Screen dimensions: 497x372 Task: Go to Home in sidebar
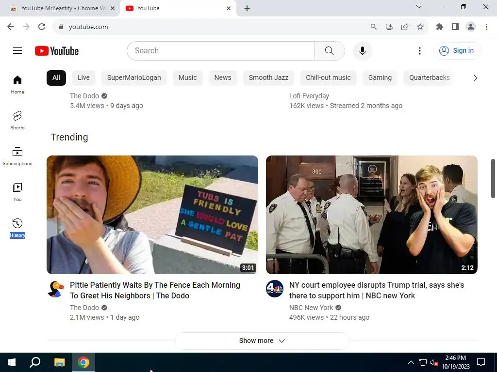point(17,85)
